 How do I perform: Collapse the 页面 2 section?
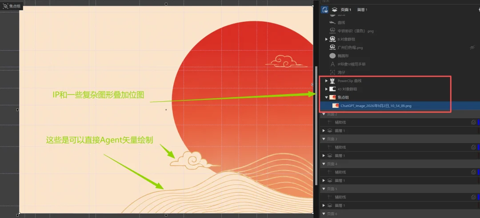coord(323,114)
